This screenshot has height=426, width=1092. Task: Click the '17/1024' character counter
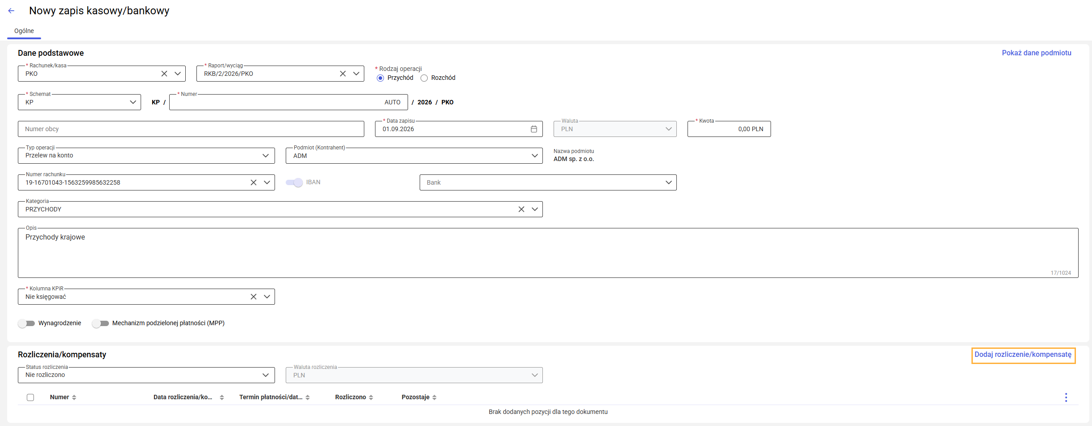pyautogui.click(x=1061, y=273)
